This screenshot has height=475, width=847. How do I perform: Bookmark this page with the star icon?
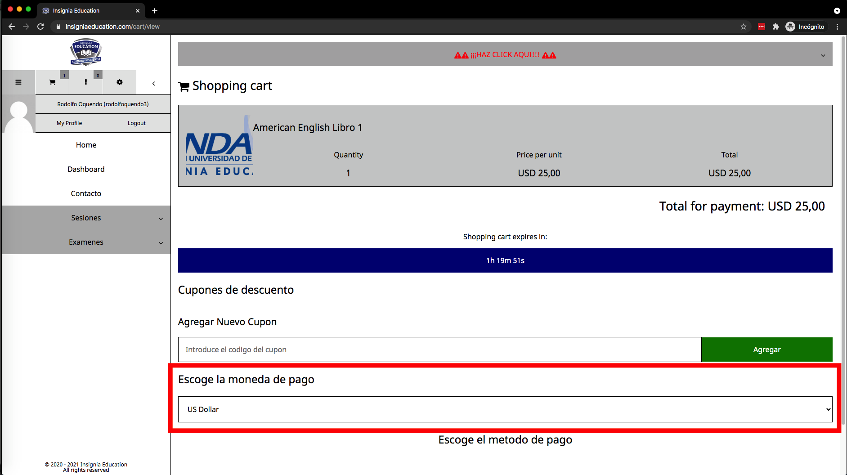(744, 27)
